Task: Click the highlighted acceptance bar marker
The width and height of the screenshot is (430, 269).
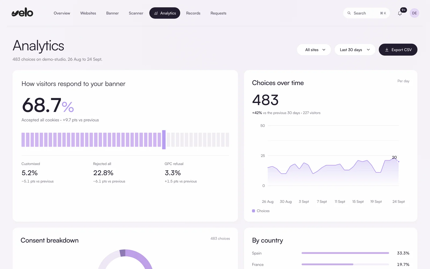Action: tap(164, 140)
